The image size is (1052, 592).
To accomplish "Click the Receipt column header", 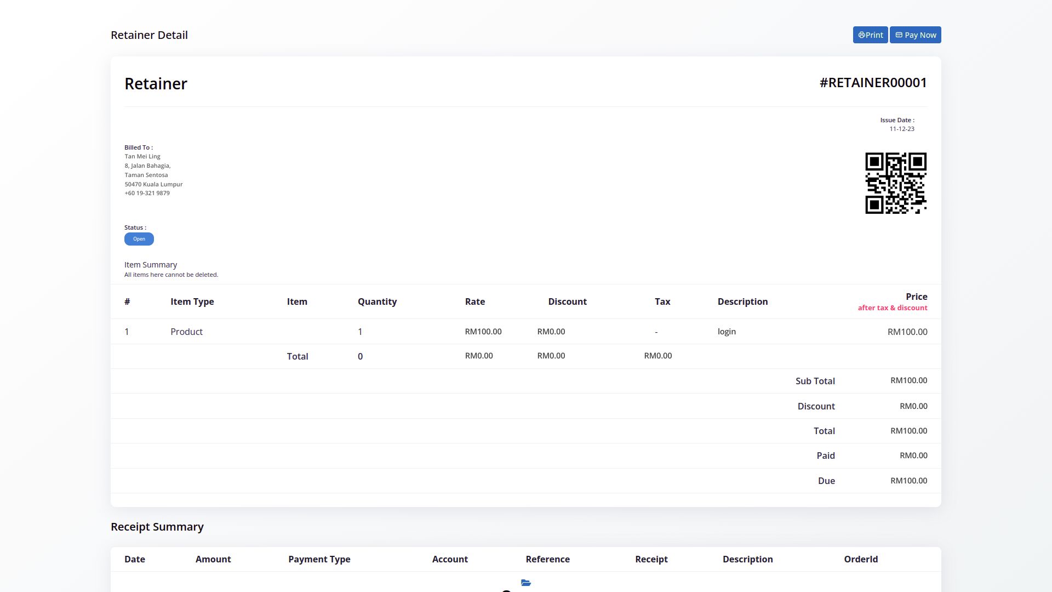I will click(651, 559).
